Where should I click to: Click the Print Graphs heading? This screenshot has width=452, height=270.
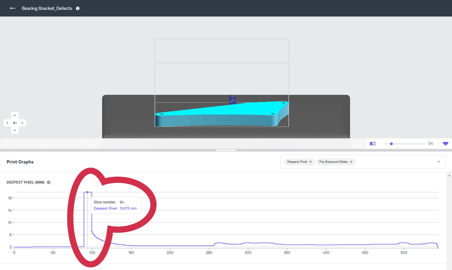point(20,162)
